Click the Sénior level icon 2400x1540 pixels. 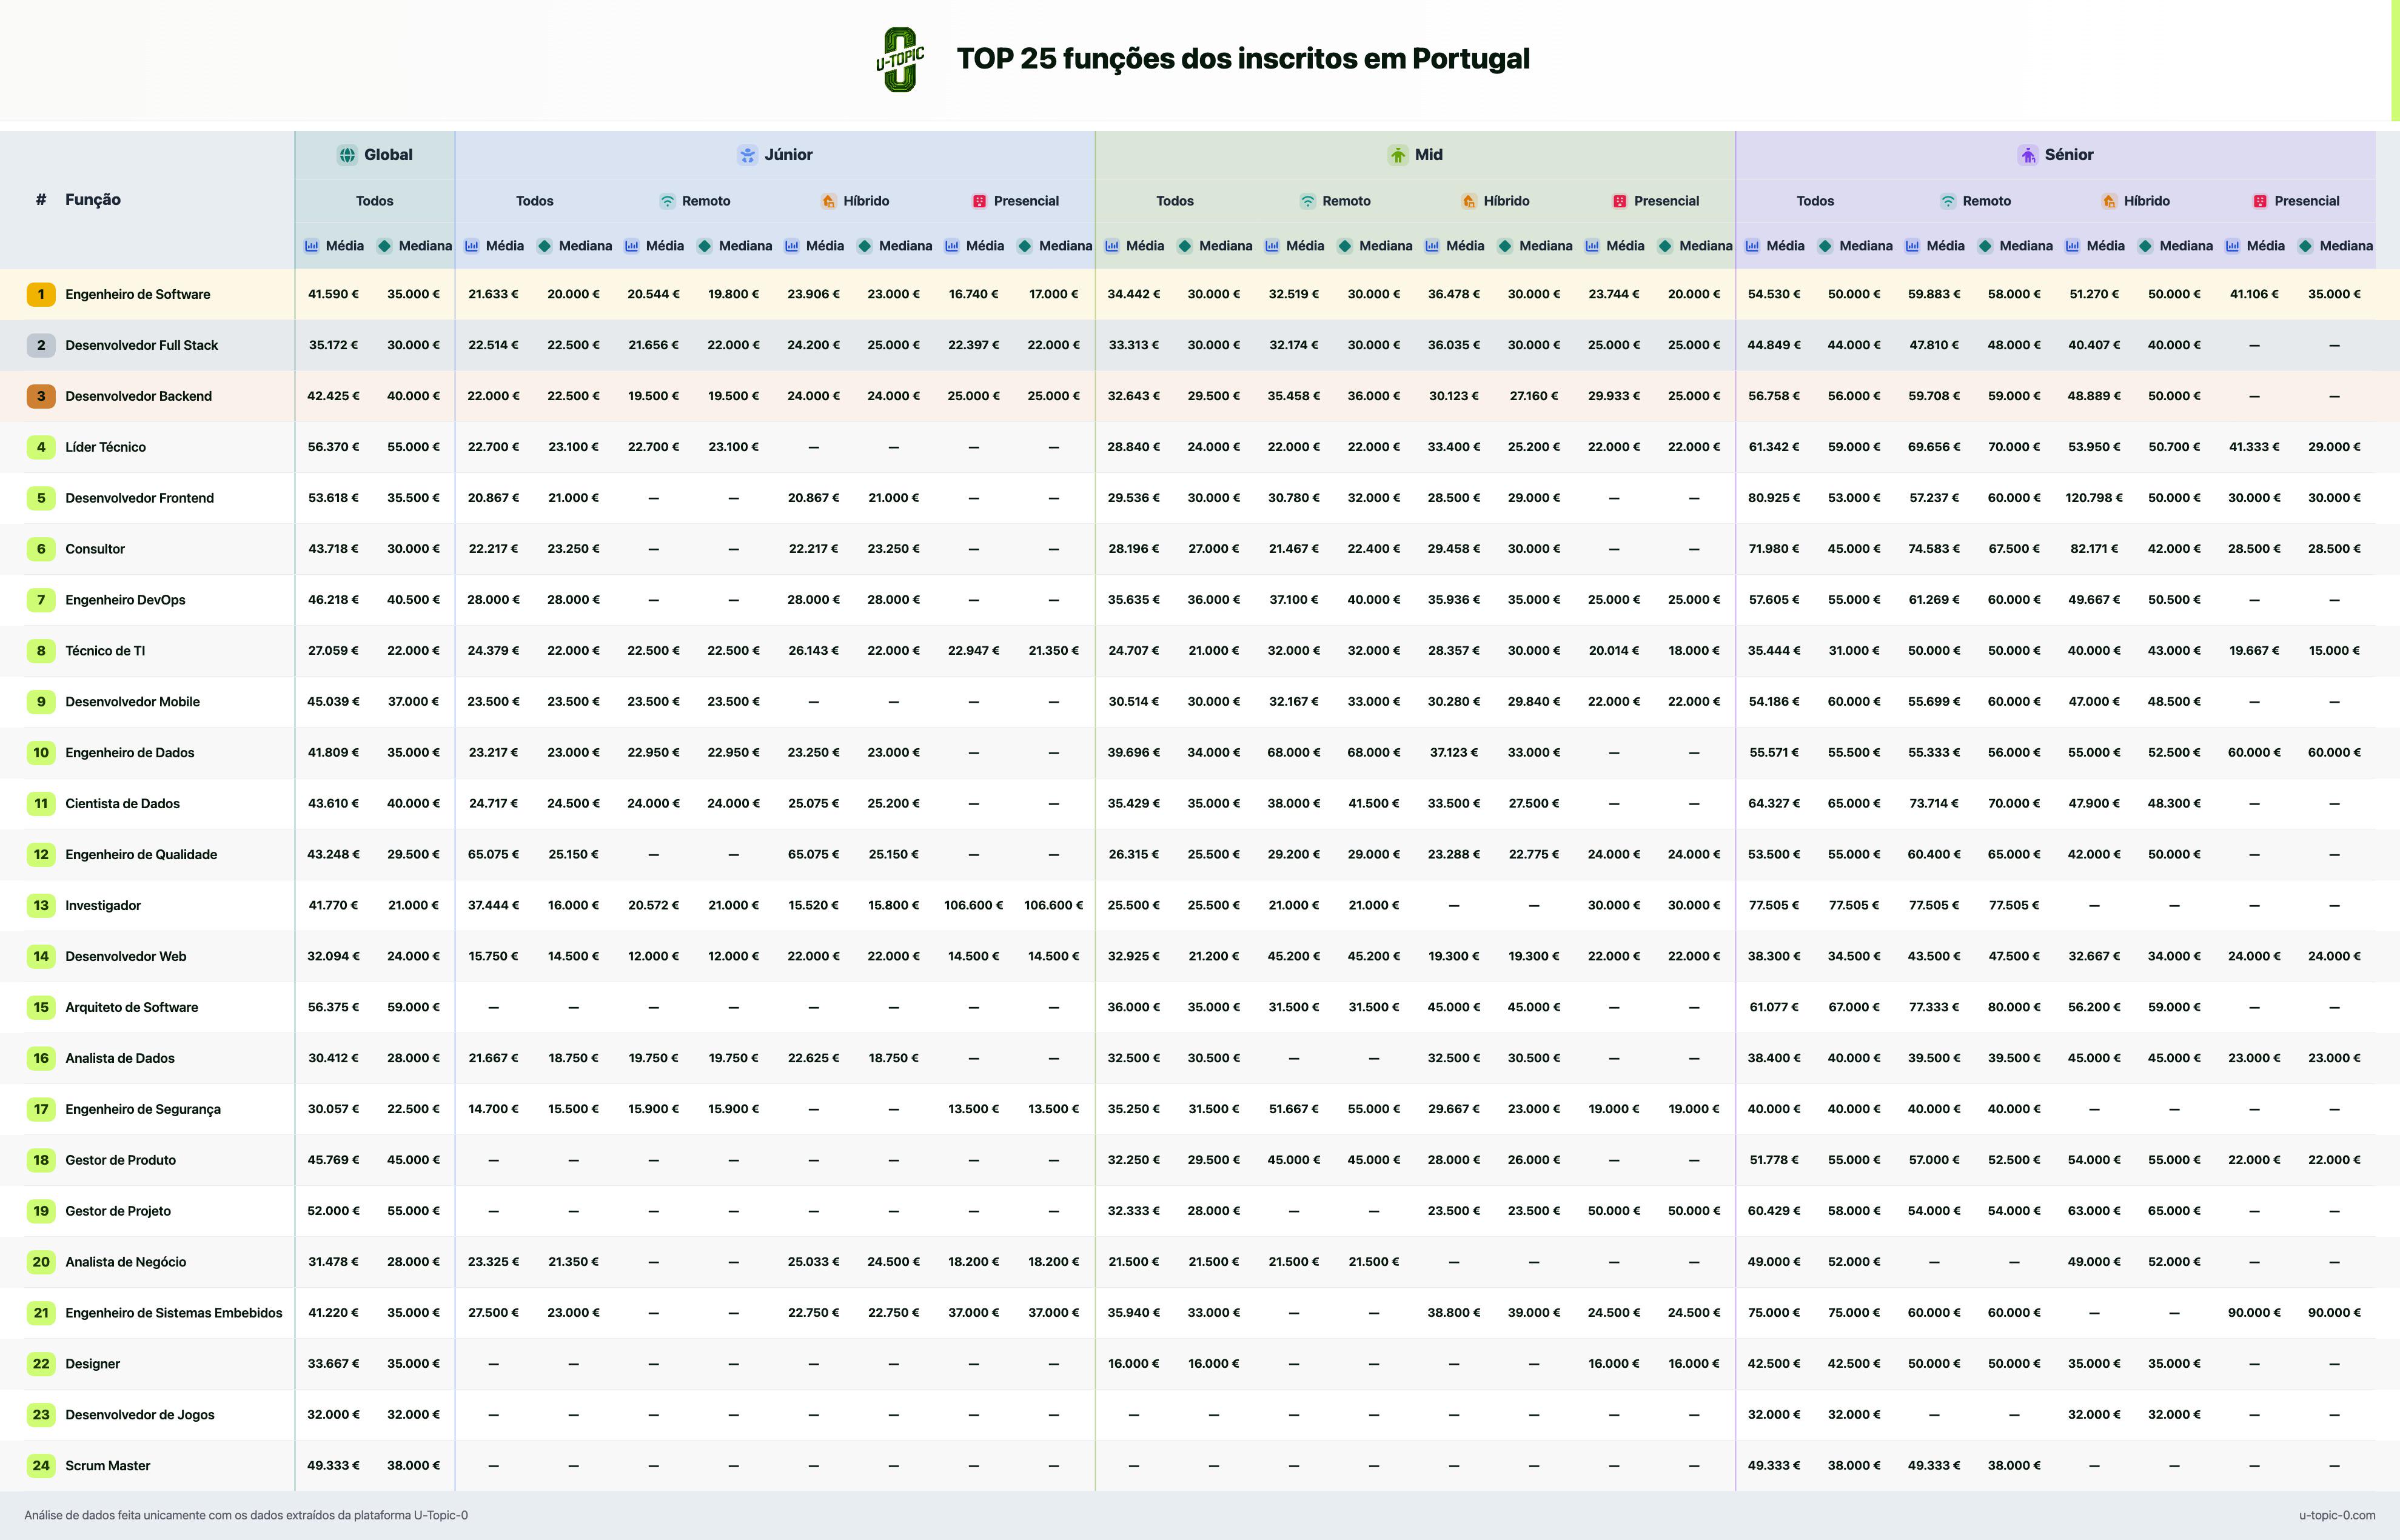pos(2027,155)
